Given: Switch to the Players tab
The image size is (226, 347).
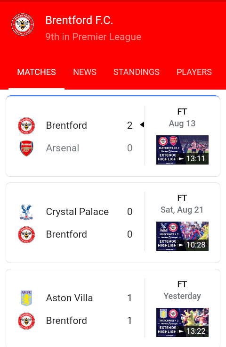Looking at the screenshot, I should tap(194, 72).
